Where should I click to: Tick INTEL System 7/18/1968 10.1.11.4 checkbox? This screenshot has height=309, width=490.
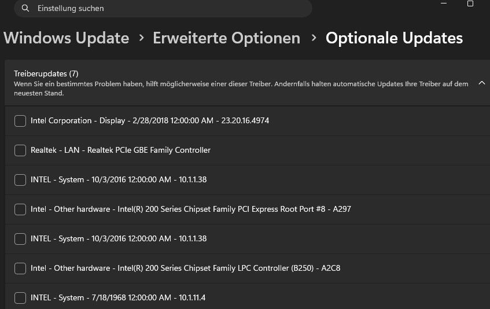pyautogui.click(x=20, y=298)
